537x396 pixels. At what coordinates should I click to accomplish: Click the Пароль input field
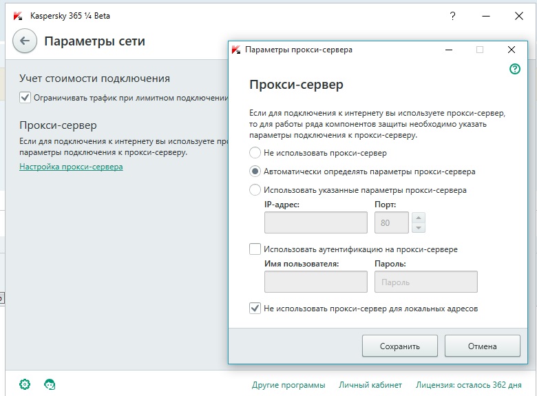click(x=426, y=282)
